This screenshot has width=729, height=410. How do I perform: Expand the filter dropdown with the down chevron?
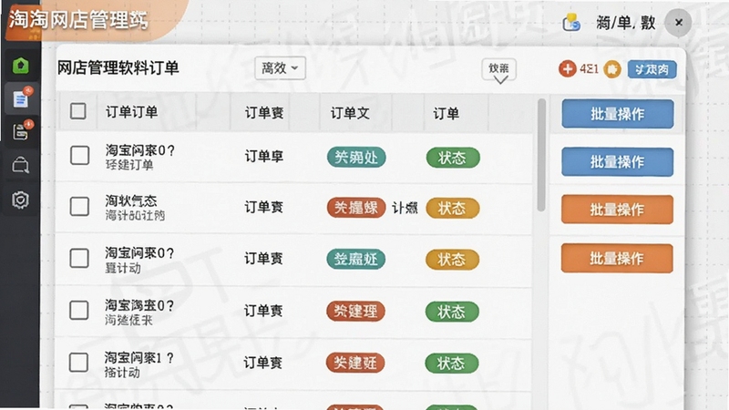point(498,71)
